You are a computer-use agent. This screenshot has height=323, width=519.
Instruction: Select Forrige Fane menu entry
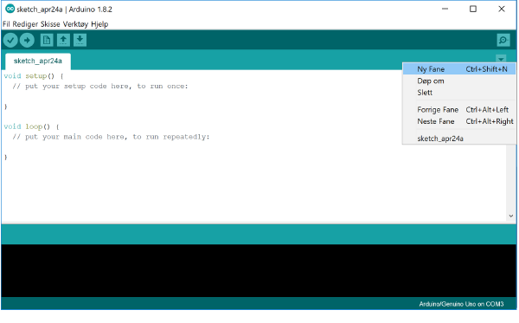[459, 110]
